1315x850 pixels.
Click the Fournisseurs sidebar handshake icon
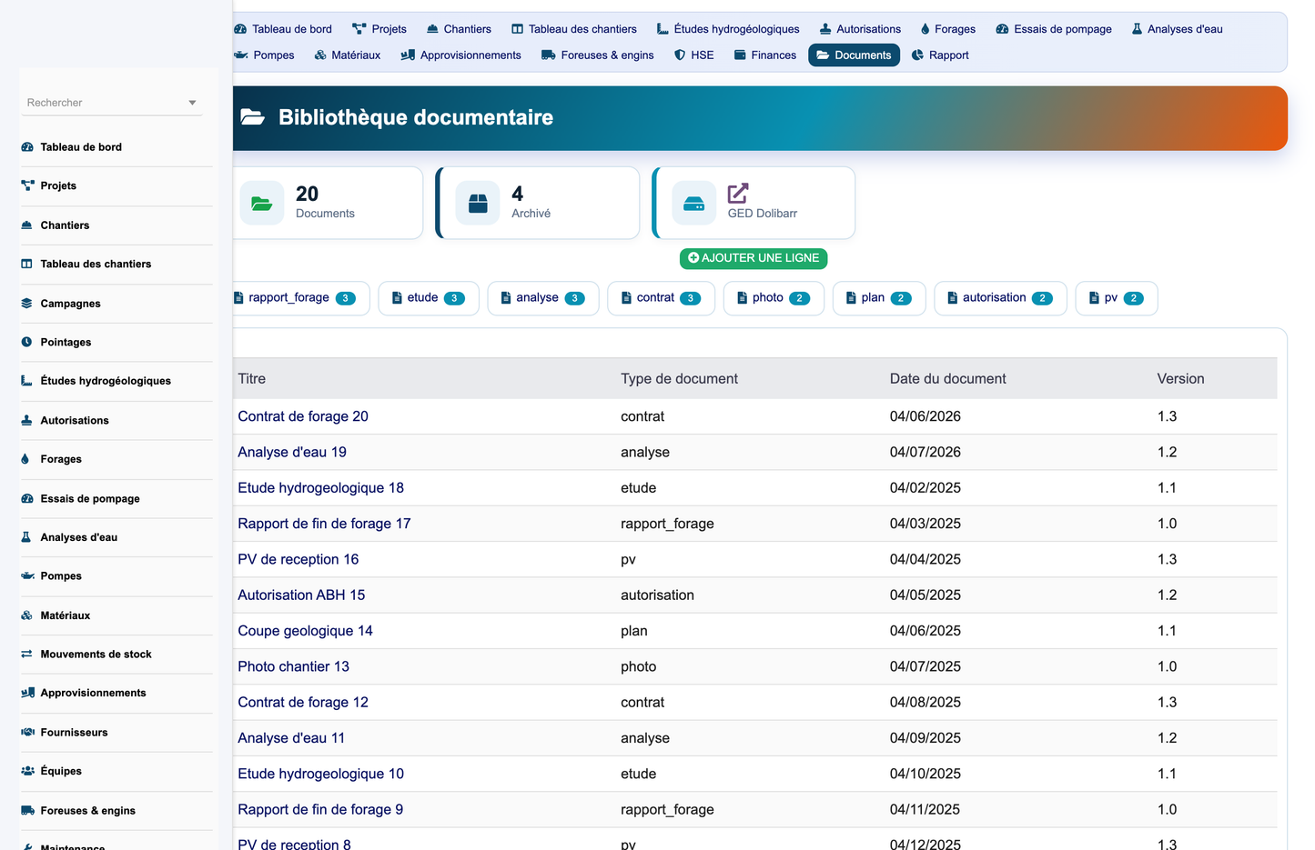(27, 733)
